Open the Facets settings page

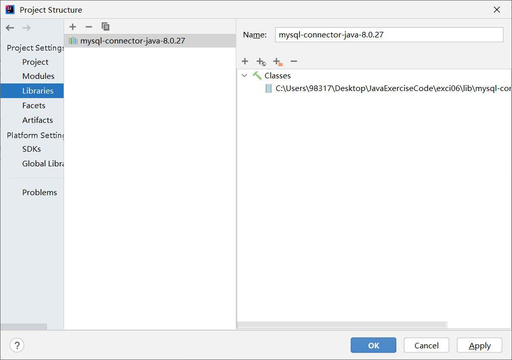[x=34, y=105]
